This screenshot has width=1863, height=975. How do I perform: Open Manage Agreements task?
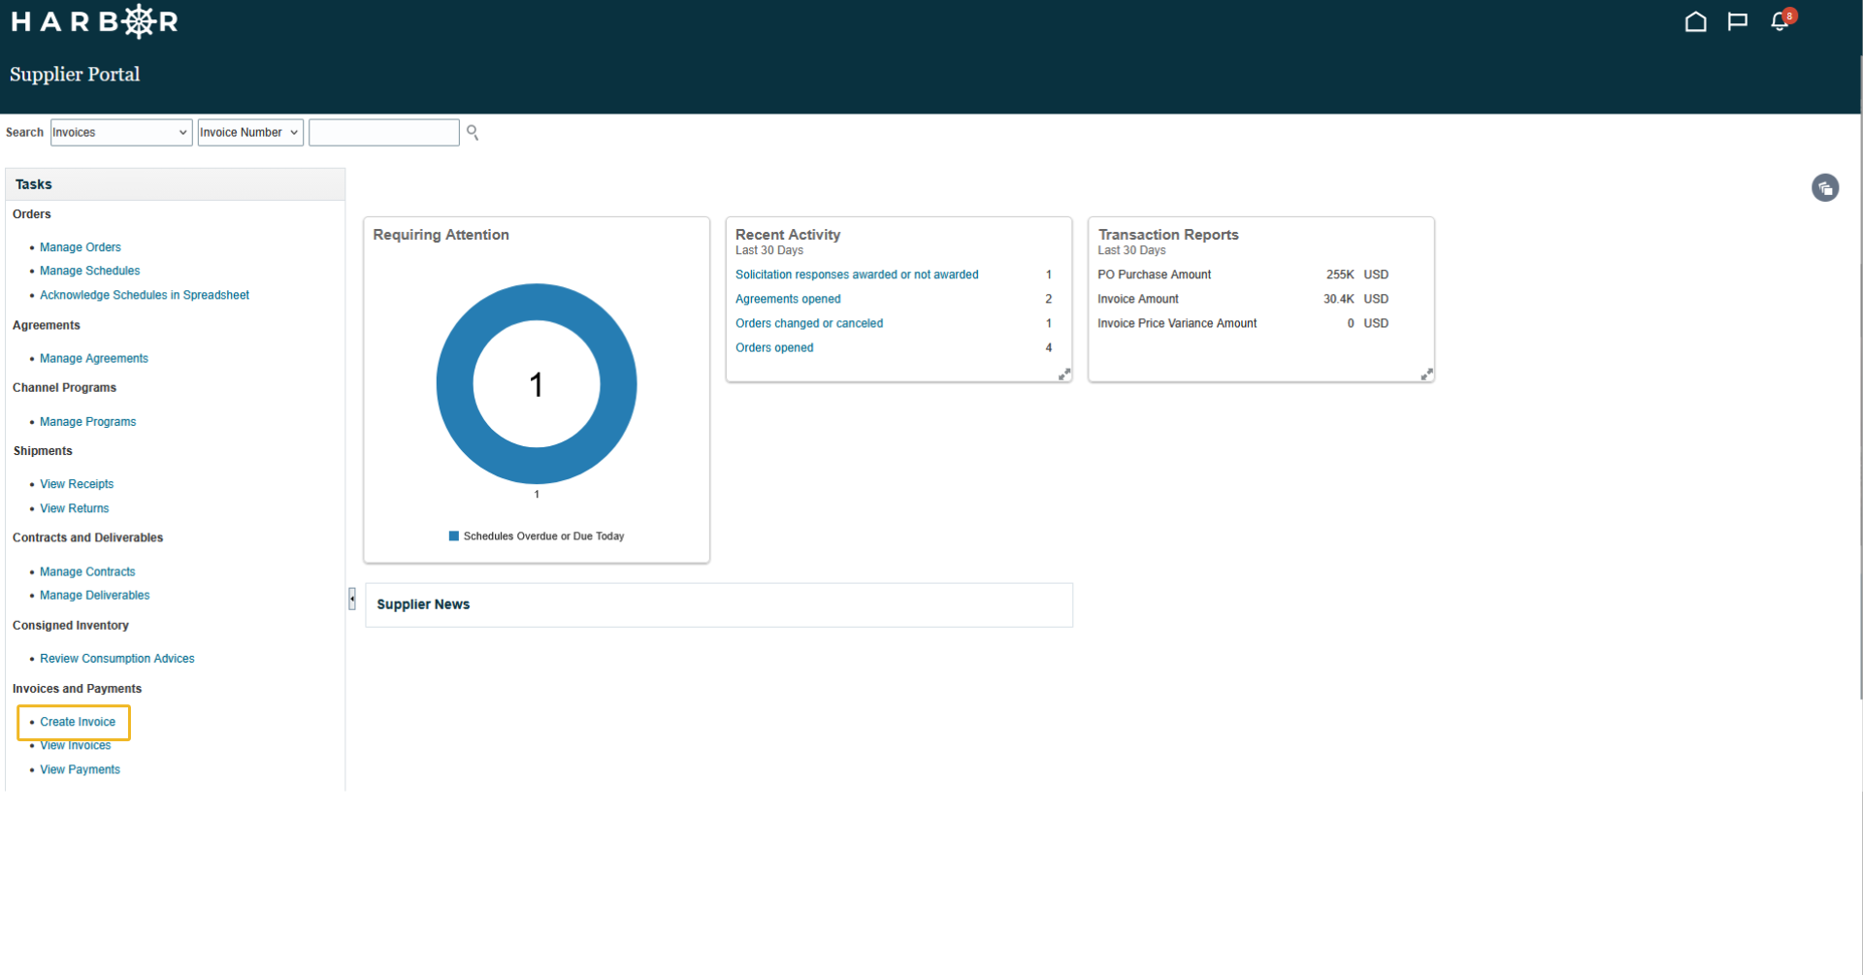[94, 358]
